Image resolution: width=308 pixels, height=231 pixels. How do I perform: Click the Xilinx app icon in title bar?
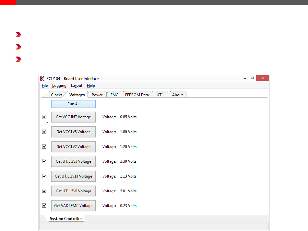click(x=42, y=78)
